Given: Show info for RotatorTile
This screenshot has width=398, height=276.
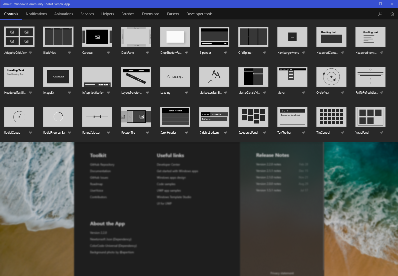Looking at the screenshot, I should pyautogui.click(x=148, y=132).
